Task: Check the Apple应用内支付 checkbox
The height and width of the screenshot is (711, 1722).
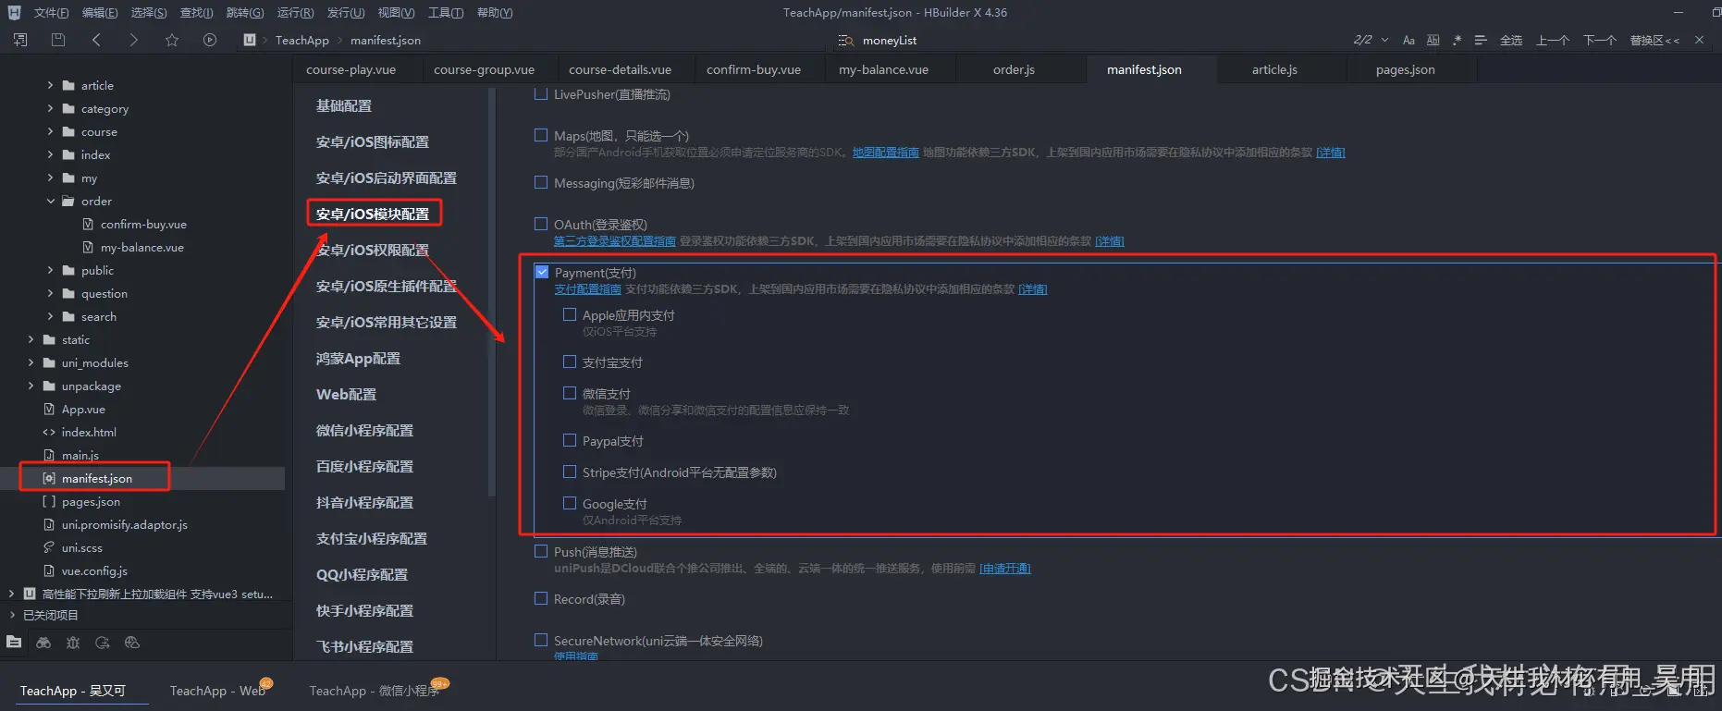Action: (570, 314)
